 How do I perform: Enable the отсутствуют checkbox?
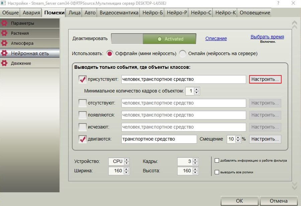[83, 103]
